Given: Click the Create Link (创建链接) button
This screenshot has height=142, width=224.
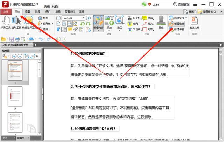Looking at the screenshot, I should pyautogui.click(x=176, y=24).
